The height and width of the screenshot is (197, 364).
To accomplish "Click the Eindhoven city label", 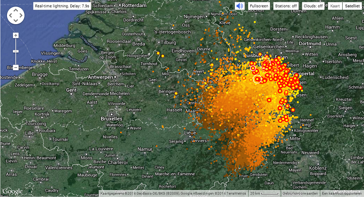I will point(183,51).
